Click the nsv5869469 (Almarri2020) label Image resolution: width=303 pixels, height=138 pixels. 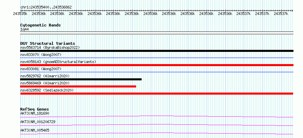pyautogui.click(x=45, y=83)
